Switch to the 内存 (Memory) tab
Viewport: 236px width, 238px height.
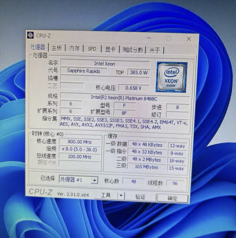[x=74, y=49]
